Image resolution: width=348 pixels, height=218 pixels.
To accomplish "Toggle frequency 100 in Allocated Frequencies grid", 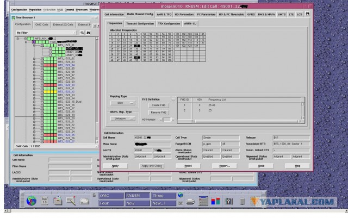I will coord(170,60).
